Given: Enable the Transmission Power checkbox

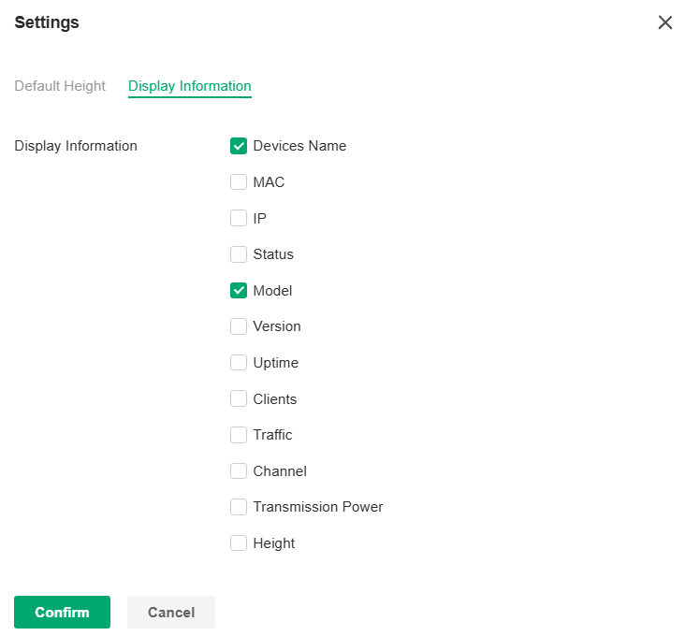Looking at the screenshot, I should [239, 507].
